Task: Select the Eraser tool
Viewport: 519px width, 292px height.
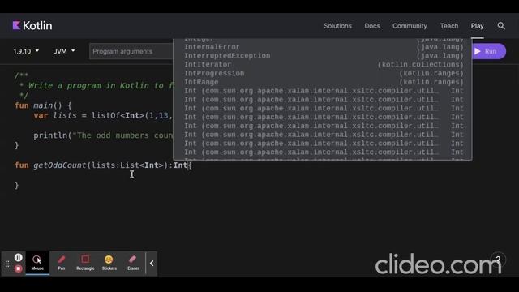Action: pos(133,263)
